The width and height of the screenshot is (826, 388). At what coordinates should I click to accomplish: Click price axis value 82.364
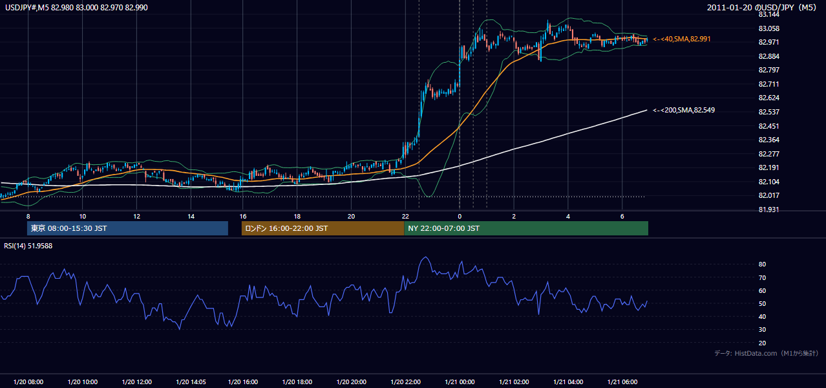click(768, 140)
